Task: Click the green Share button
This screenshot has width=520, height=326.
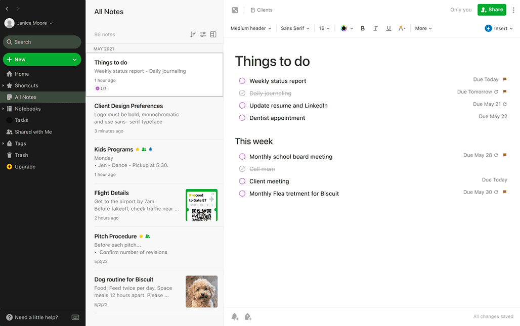Action: [491, 10]
